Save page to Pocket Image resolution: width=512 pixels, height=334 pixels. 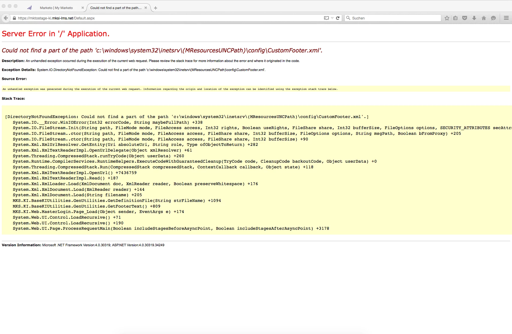(465, 18)
